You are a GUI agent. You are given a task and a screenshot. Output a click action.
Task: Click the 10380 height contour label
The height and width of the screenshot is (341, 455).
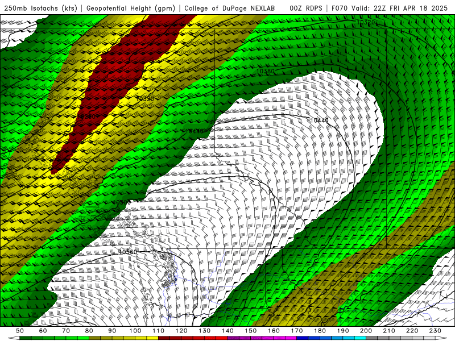tap(266, 71)
